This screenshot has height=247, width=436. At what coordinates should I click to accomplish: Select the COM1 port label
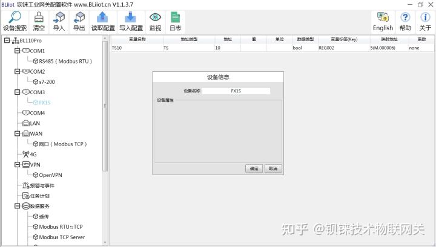(x=38, y=51)
